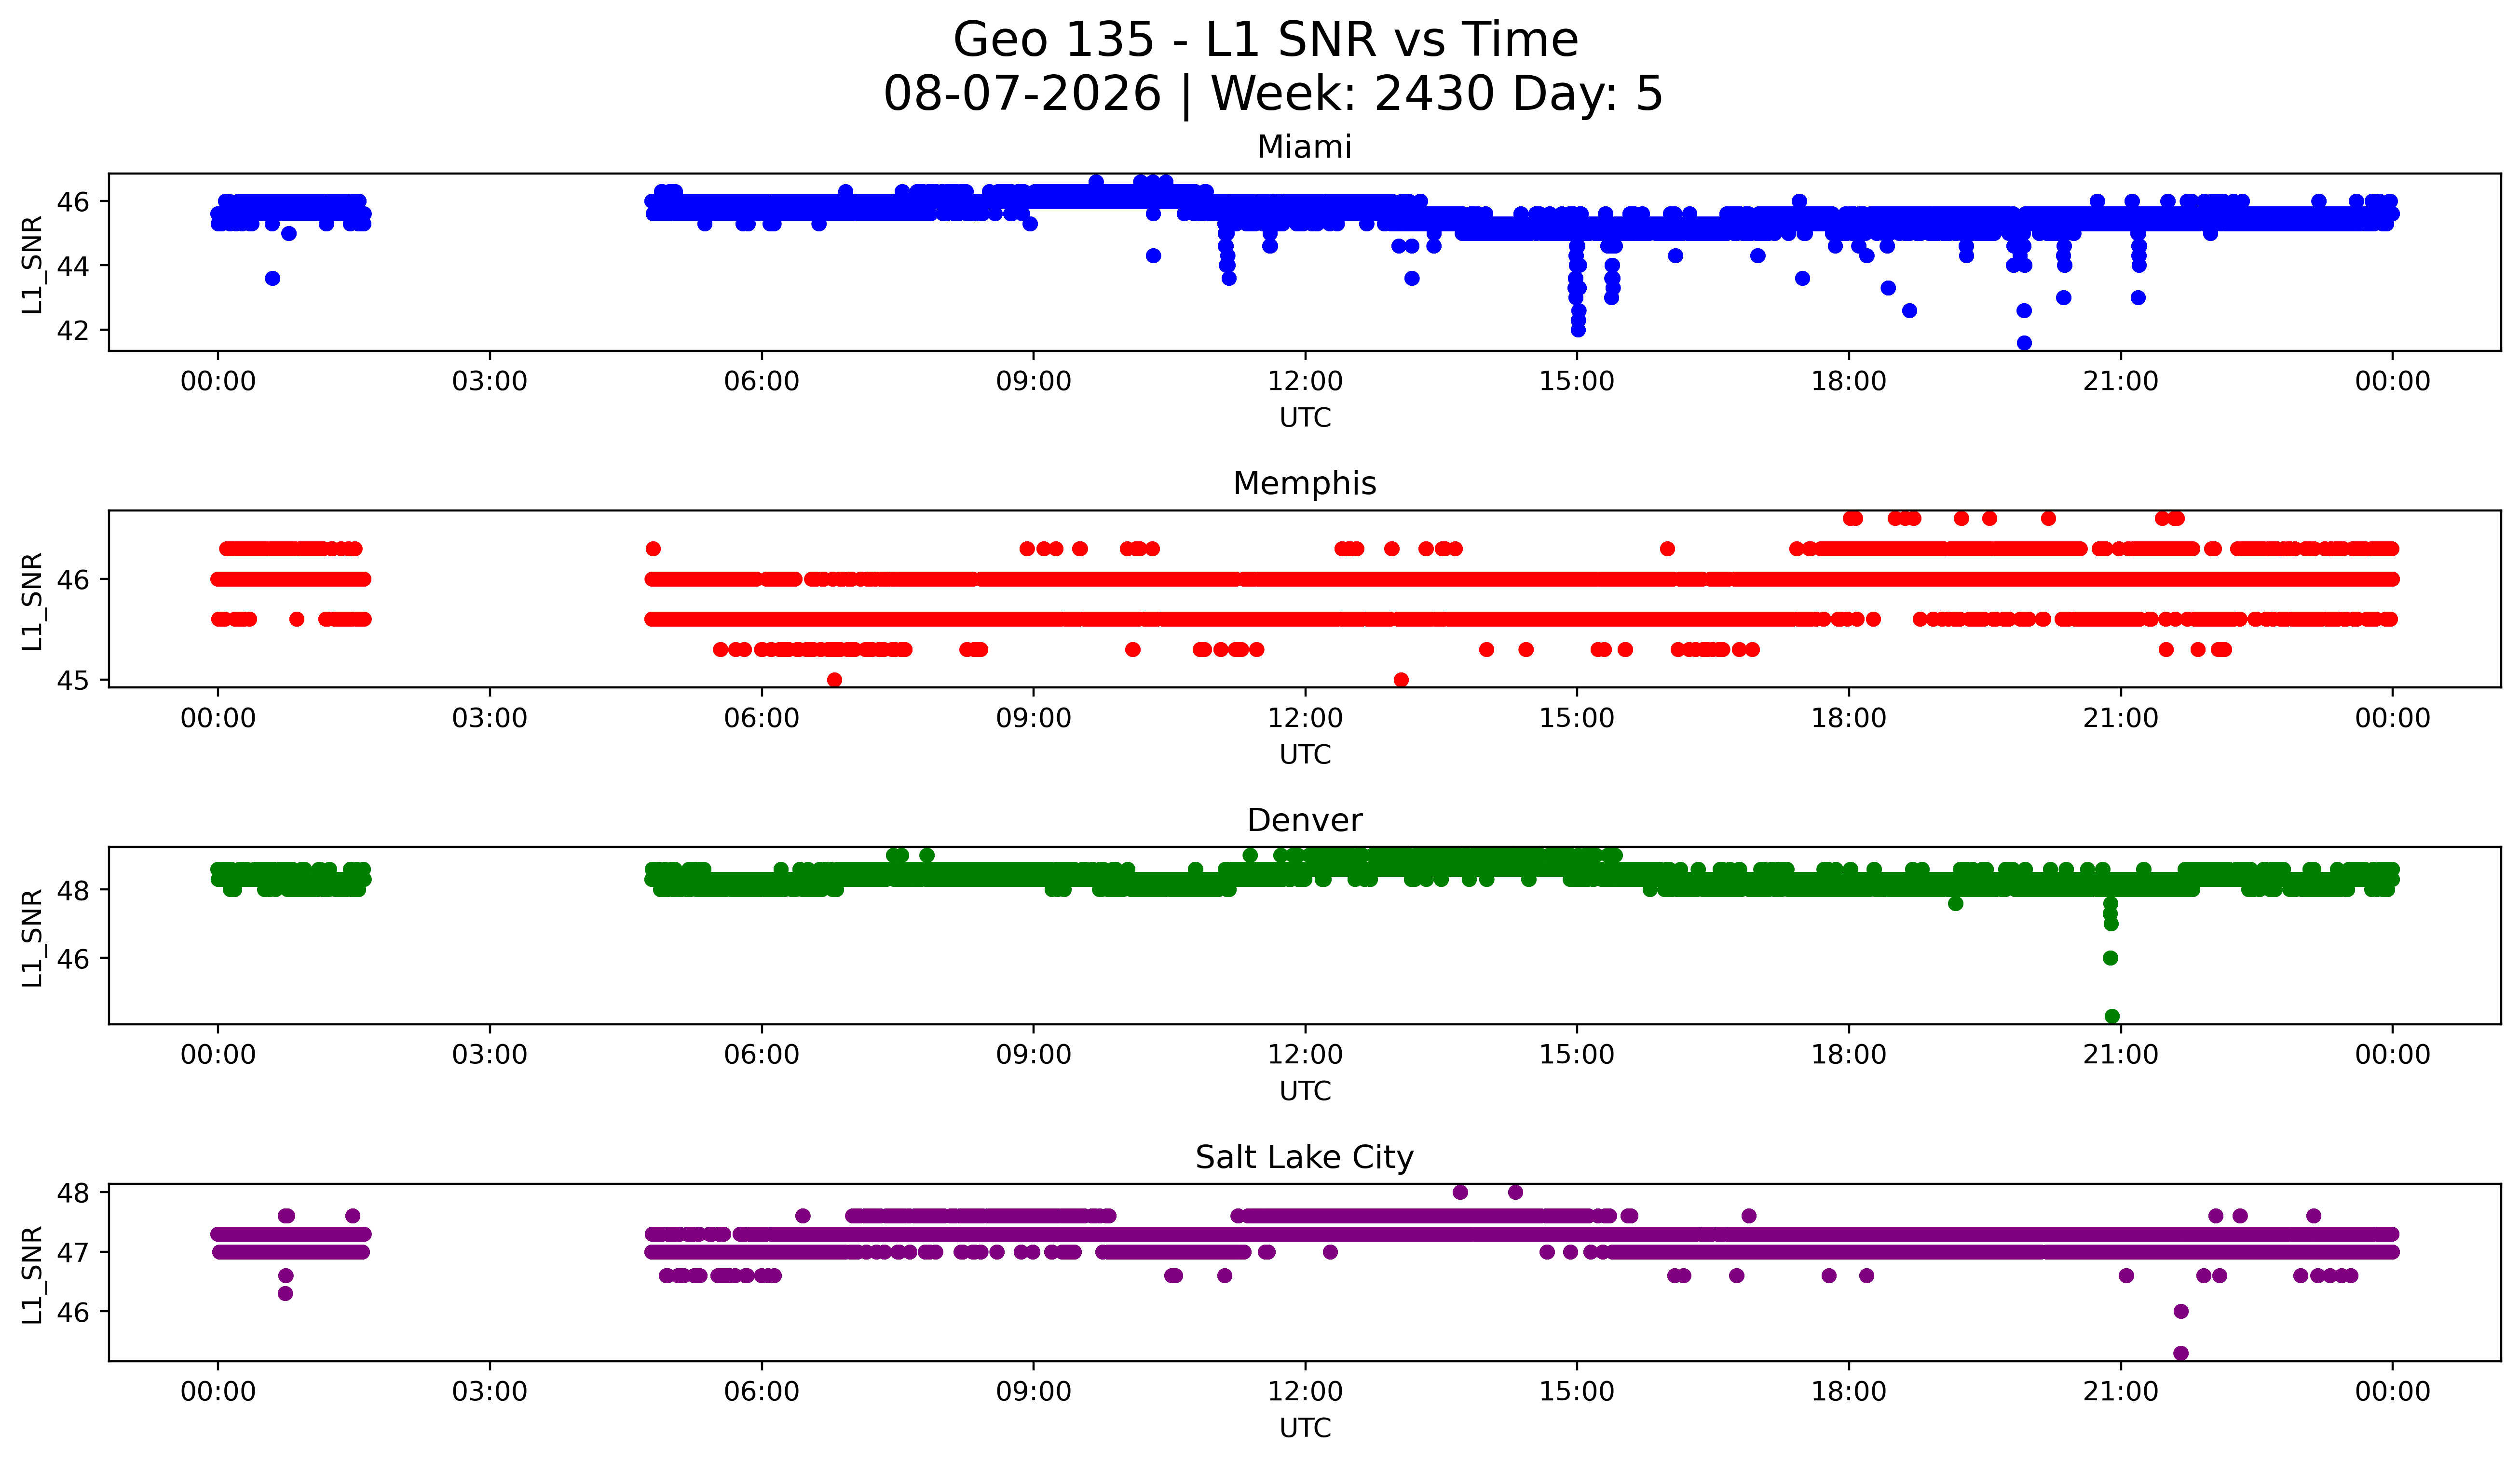Click the 42 y-axis tick on Miami plot

coord(73,331)
